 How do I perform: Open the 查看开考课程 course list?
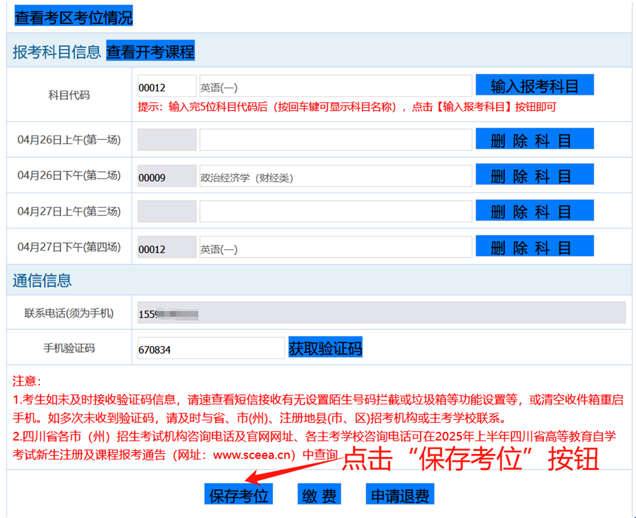150,52
